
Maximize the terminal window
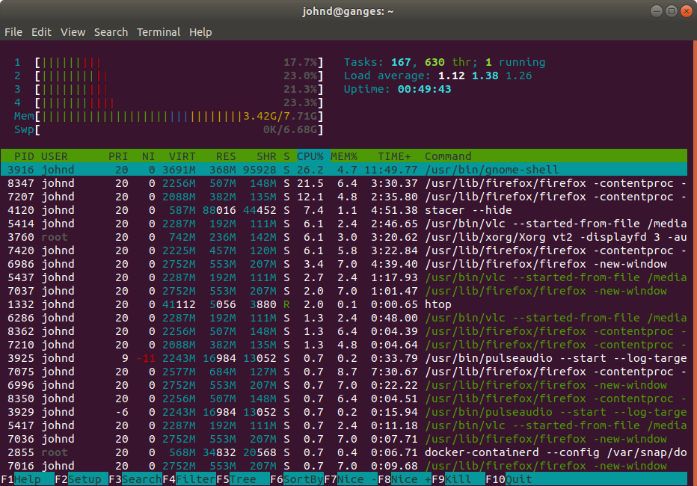click(x=672, y=11)
